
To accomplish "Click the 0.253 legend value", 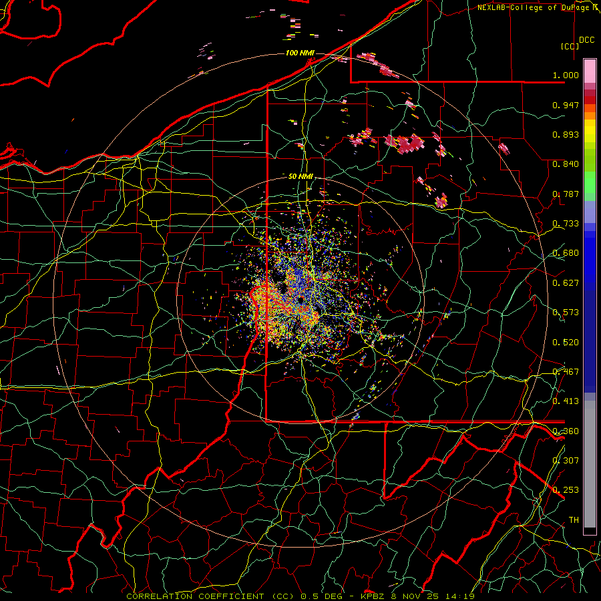I will click(566, 490).
